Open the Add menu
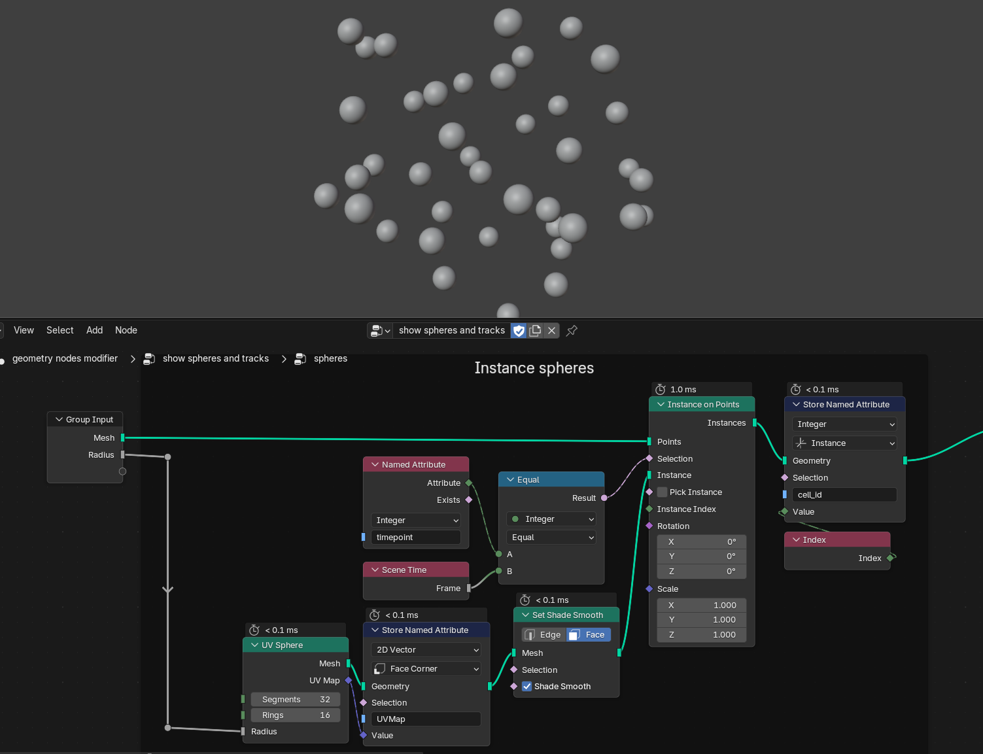Viewport: 983px width, 754px height. [x=94, y=331]
